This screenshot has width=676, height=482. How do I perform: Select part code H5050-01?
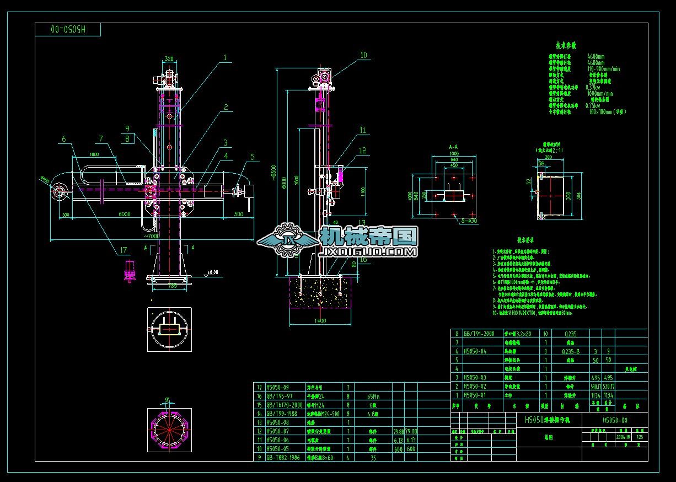tap(475, 395)
